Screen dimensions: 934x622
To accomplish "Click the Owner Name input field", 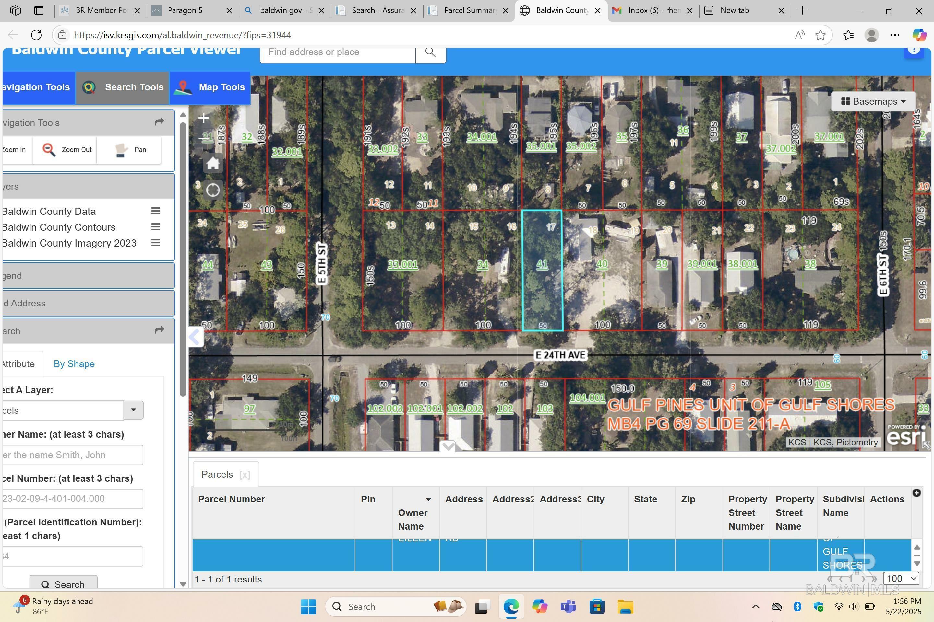I will (72, 455).
